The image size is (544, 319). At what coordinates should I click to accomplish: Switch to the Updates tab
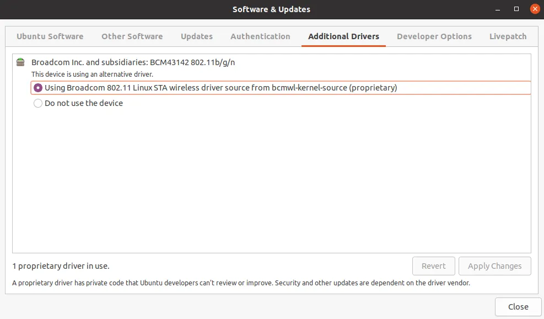(196, 36)
